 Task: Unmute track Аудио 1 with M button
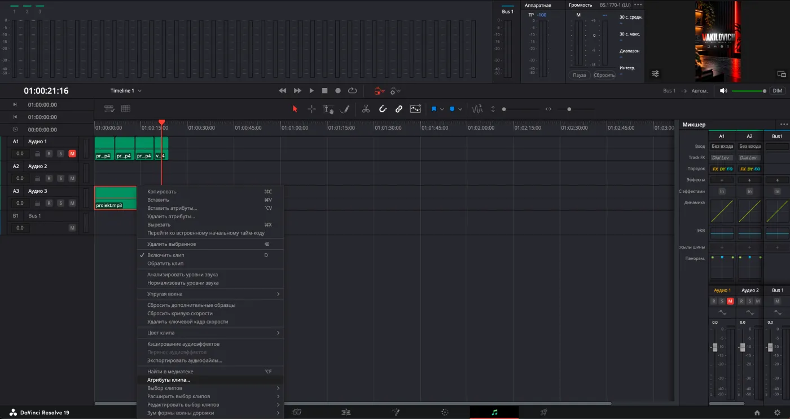(x=72, y=153)
